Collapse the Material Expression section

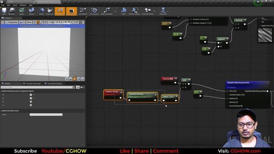click(x=1, y=111)
